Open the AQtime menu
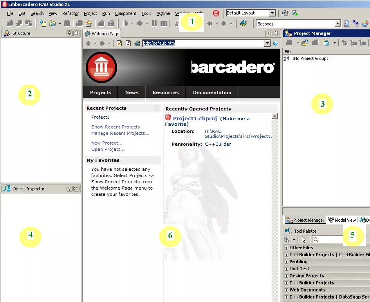 (163, 13)
